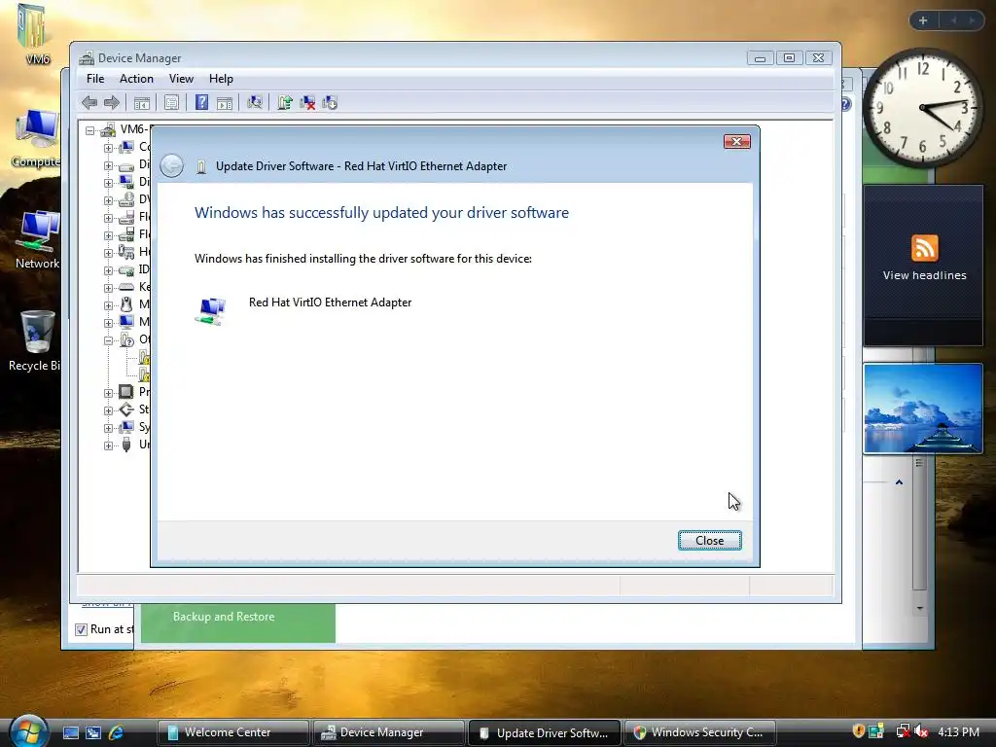
Task: Select the Monitors category icon in tree
Action: (126, 321)
